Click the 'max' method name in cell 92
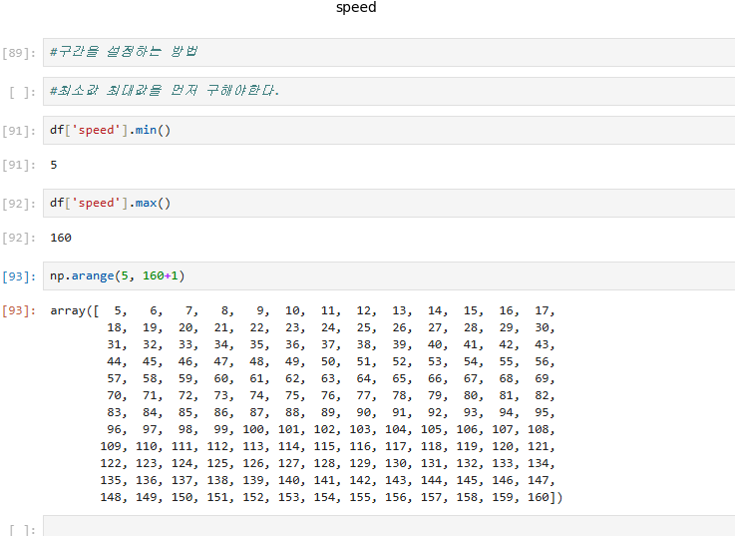Image resolution: width=735 pixels, height=536 pixels. tap(146, 203)
